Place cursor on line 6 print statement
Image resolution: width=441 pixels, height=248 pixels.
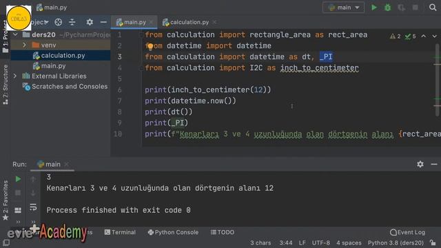tap(208, 90)
